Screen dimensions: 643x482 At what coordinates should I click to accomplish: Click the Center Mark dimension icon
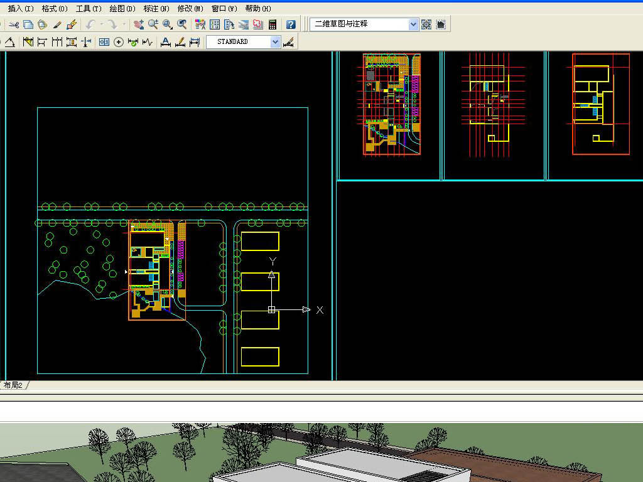point(118,42)
